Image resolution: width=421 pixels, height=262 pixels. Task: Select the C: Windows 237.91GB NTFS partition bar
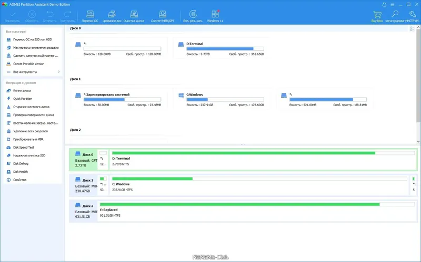pos(259,185)
